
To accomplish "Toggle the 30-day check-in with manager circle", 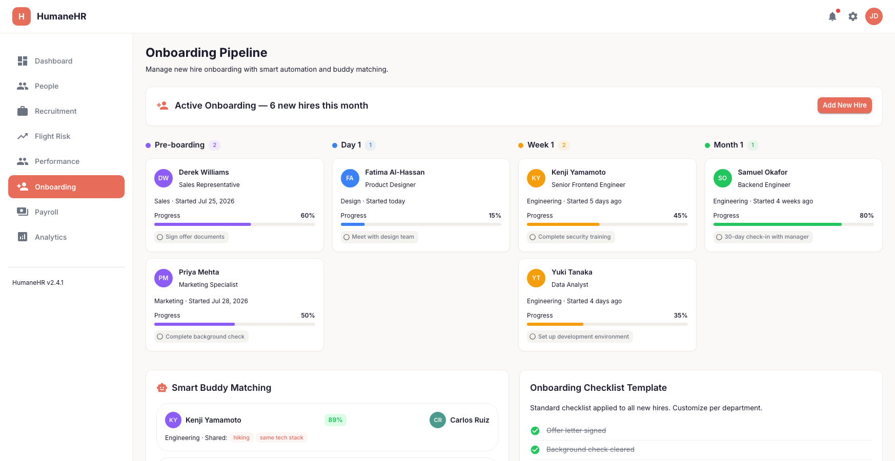I will click(x=719, y=237).
